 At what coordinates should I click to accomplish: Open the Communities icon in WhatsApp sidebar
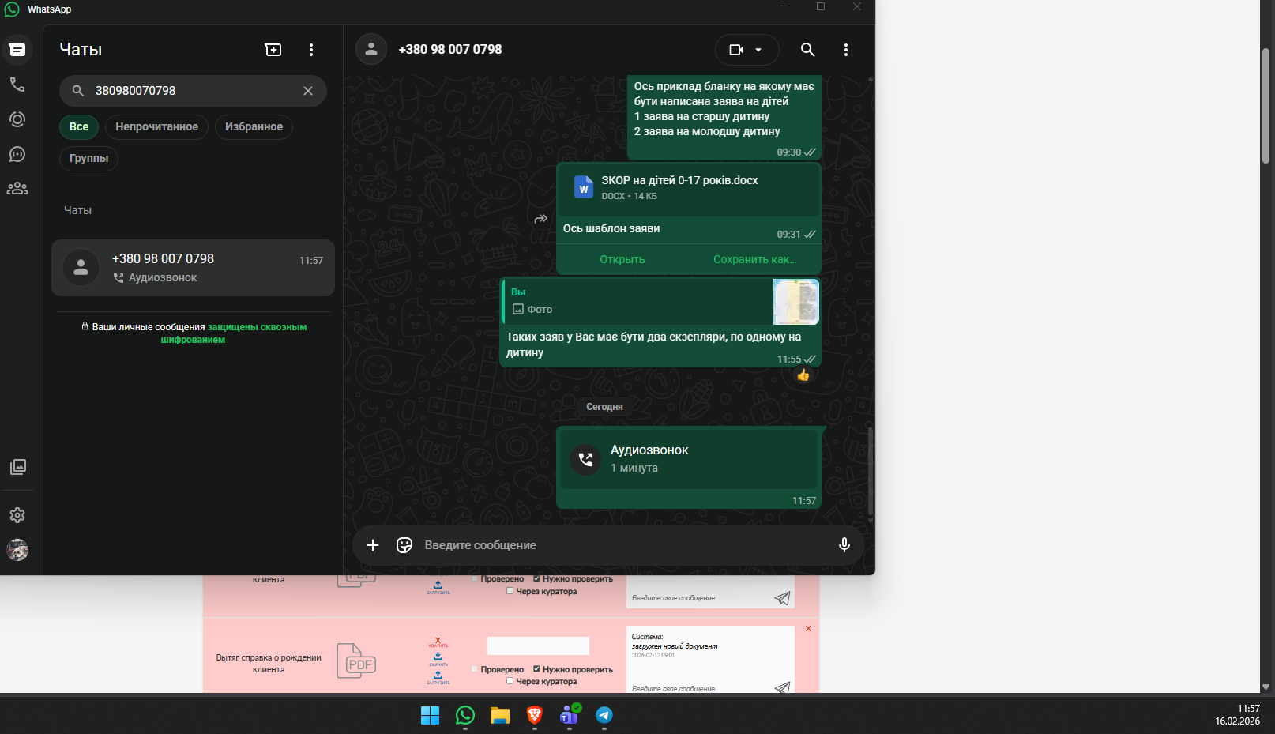click(x=17, y=189)
